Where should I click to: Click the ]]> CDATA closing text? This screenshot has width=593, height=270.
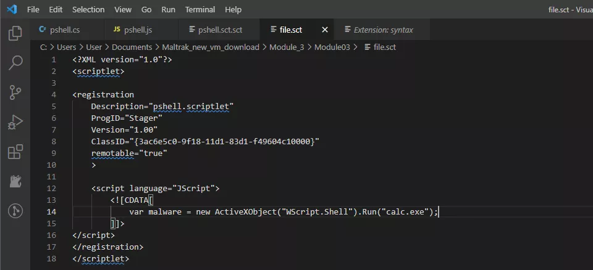pos(117,224)
